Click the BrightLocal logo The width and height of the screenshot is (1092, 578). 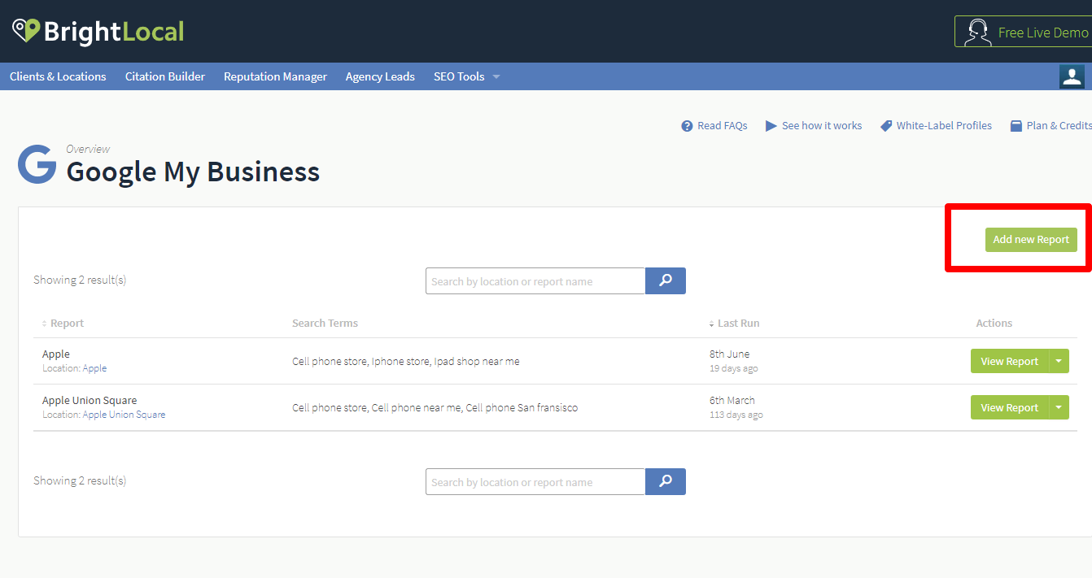click(x=98, y=32)
